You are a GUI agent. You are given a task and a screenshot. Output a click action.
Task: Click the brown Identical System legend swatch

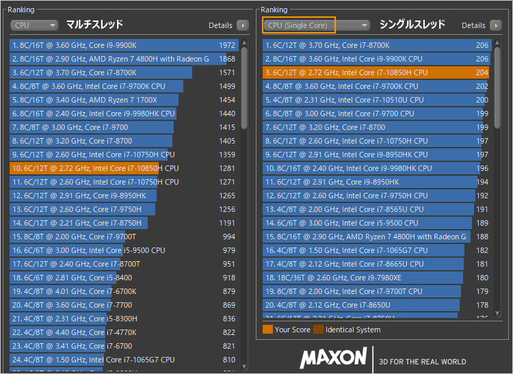tap(318, 329)
